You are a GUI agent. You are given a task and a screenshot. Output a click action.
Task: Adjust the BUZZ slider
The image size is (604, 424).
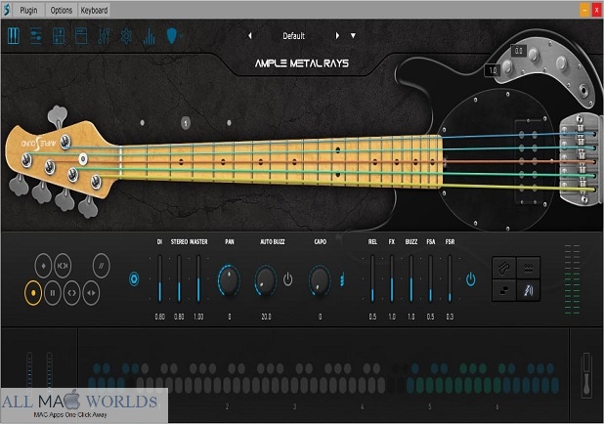click(411, 278)
